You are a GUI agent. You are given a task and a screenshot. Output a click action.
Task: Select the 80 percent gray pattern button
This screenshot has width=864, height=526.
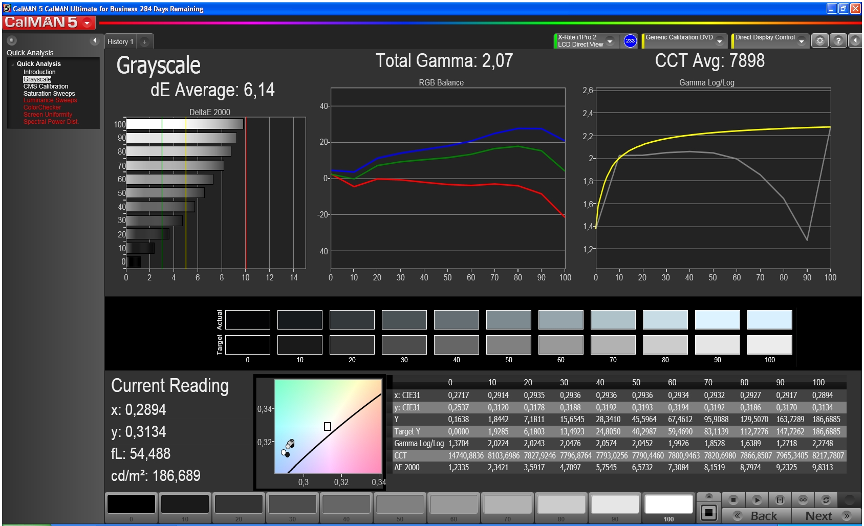click(561, 508)
